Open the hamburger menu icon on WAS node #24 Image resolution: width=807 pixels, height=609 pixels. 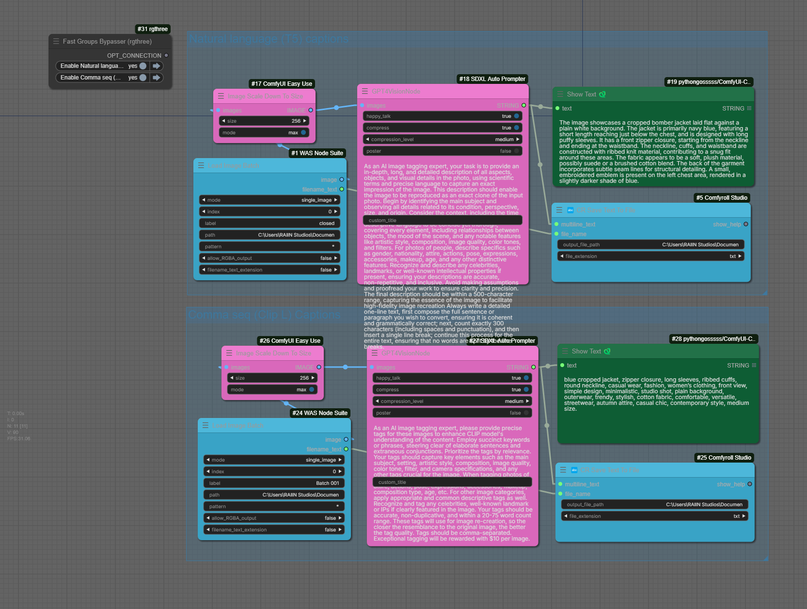coord(206,425)
